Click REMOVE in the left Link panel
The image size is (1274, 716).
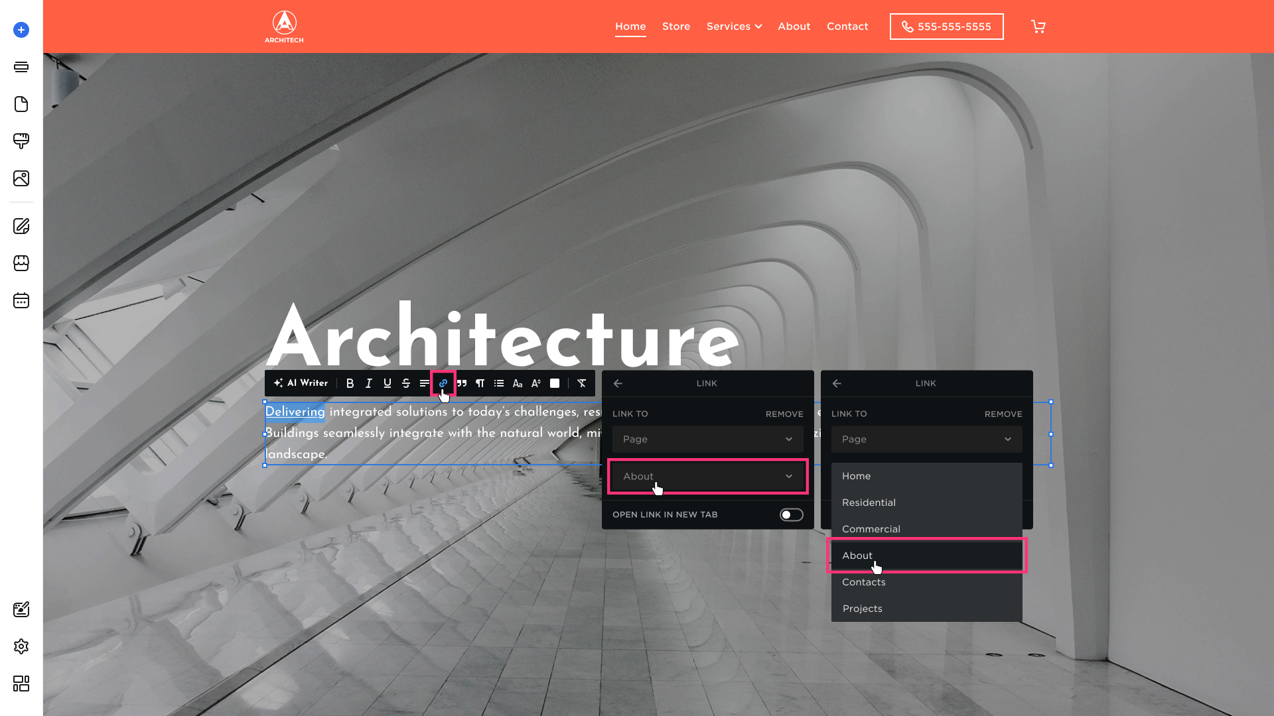pyautogui.click(x=784, y=414)
